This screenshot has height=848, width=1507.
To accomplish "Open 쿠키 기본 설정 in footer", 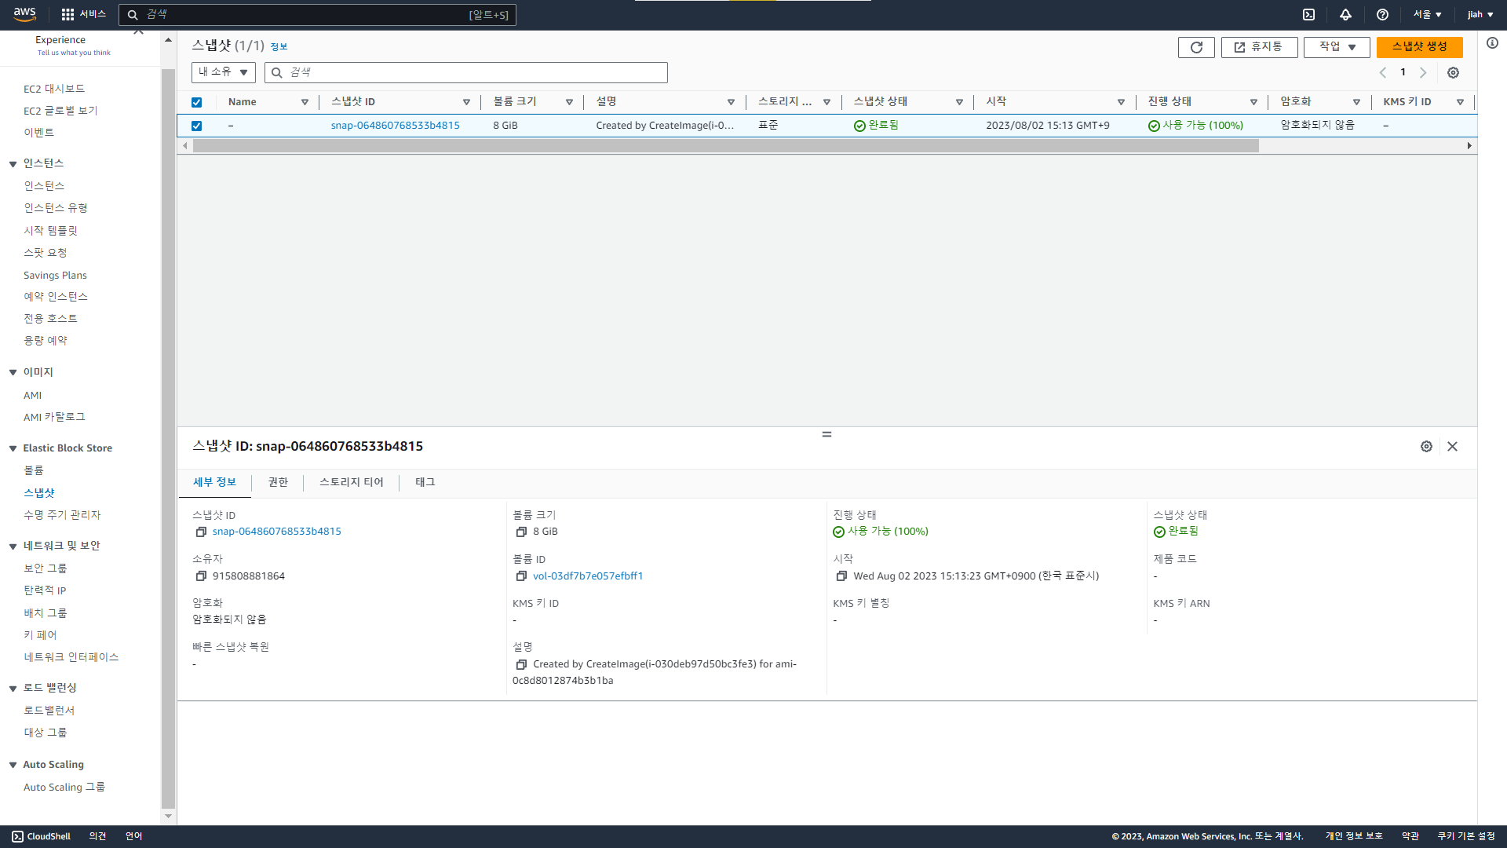I will pyautogui.click(x=1466, y=836).
